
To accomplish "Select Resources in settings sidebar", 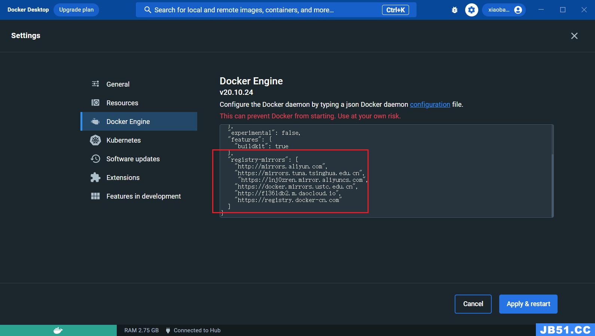I will click(x=139, y=103).
